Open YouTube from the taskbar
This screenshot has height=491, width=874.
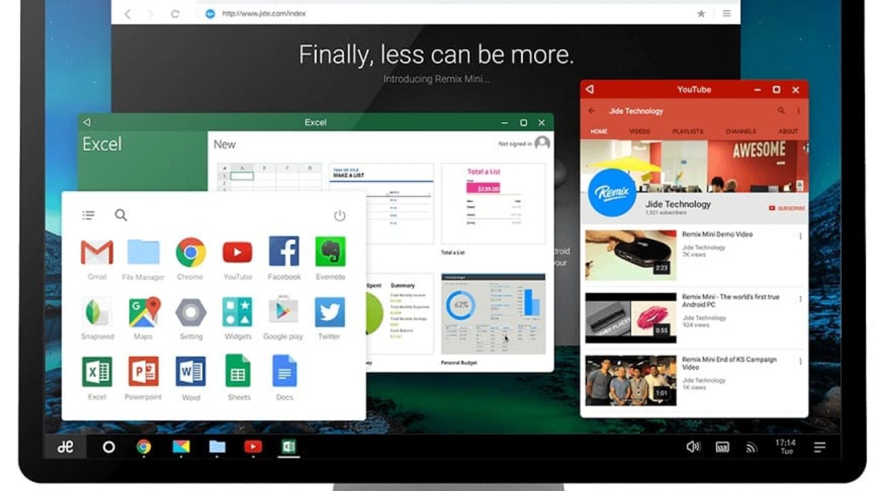253,447
